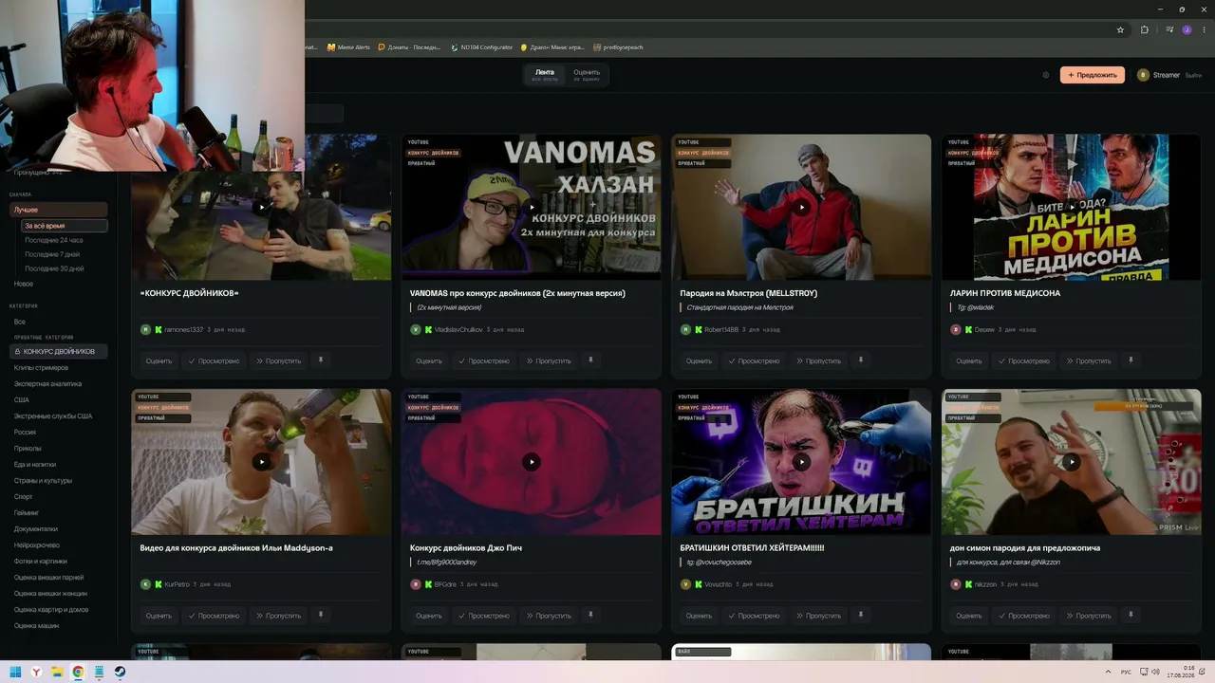This screenshot has width=1215, height=683.
Task: Play the Maddyson конкурс двойников video by KurPetro
Action: pyautogui.click(x=261, y=462)
